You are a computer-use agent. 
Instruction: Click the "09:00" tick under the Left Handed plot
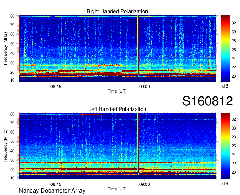(x=144, y=184)
